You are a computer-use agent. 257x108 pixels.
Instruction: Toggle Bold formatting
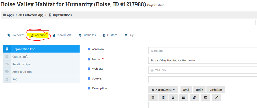[x=186, y=90]
